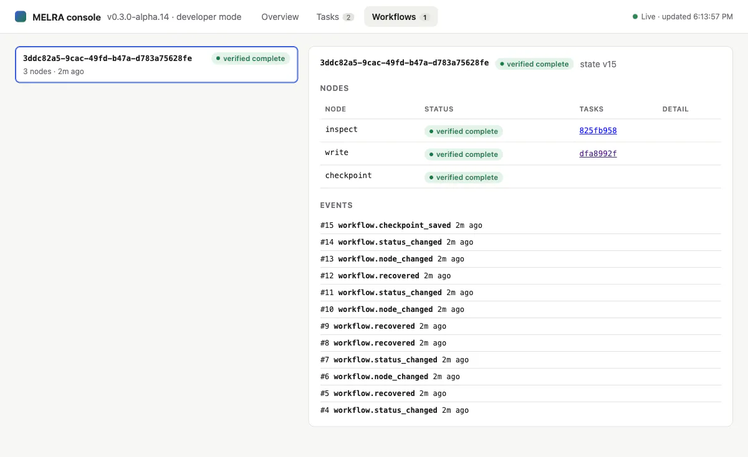Select event #4 workflow.status_changed
The width and height of the screenshot is (748, 457).
point(520,410)
